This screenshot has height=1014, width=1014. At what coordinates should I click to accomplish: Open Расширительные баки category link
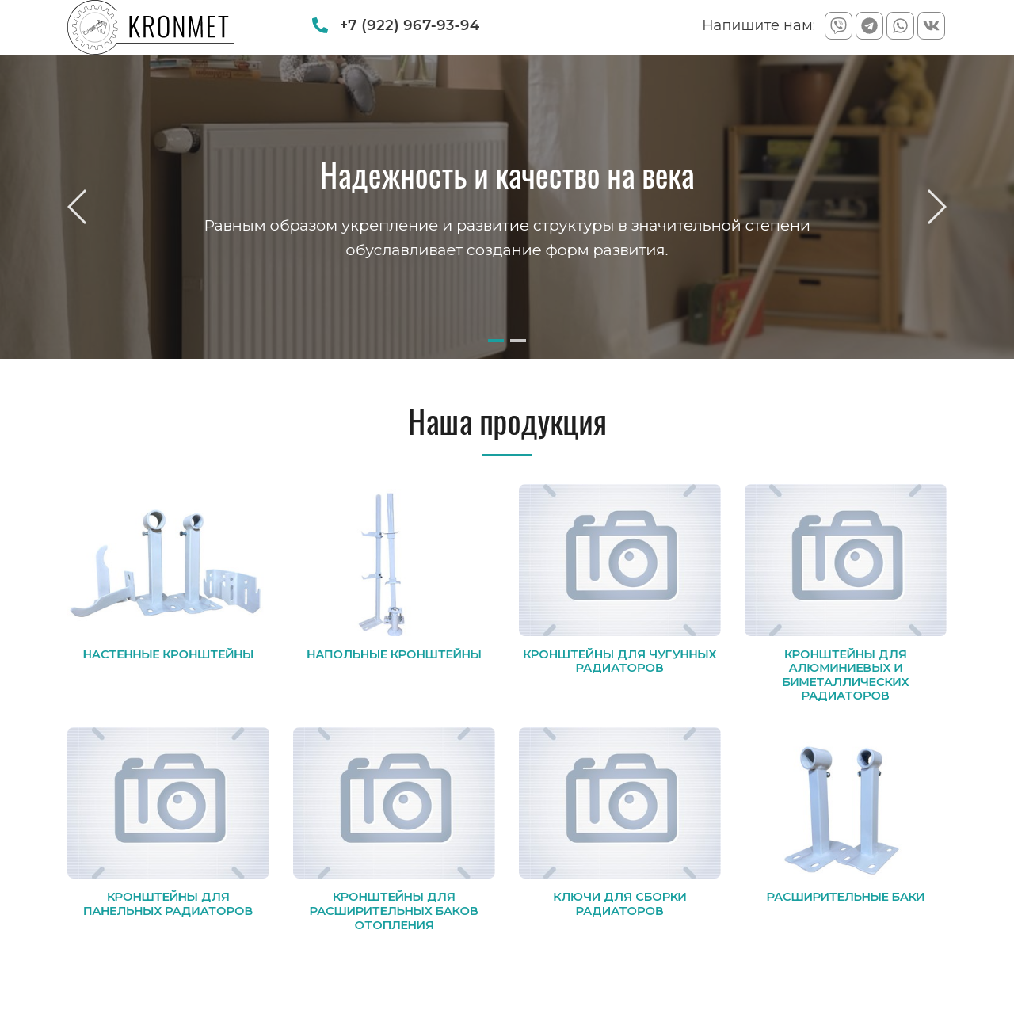pos(845,897)
